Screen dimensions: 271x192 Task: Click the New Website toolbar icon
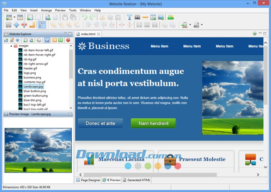[9, 18]
